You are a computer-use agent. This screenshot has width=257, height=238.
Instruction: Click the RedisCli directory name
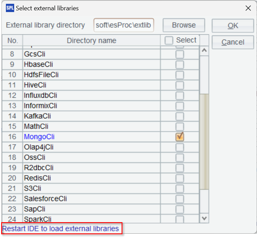(x=37, y=178)
